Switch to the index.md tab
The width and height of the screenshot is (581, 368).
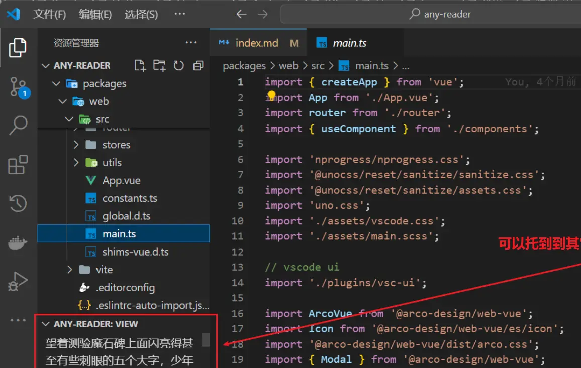256,43
